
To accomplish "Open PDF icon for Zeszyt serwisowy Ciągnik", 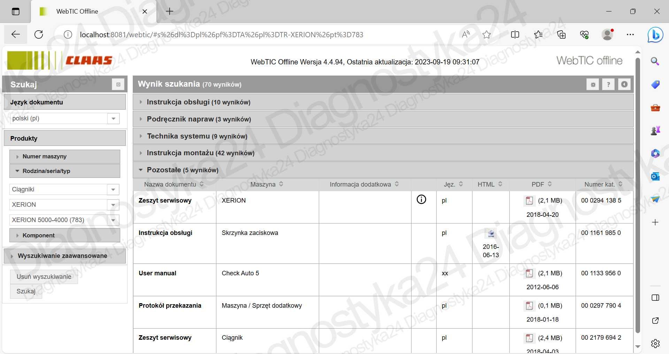I will click(x=529, y=338).
